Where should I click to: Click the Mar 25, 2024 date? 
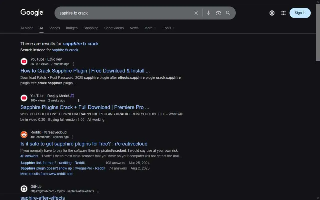coord(139,163)
